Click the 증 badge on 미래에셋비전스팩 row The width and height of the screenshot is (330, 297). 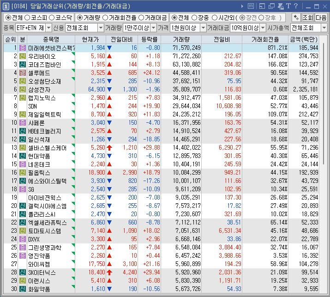(23, 48)
